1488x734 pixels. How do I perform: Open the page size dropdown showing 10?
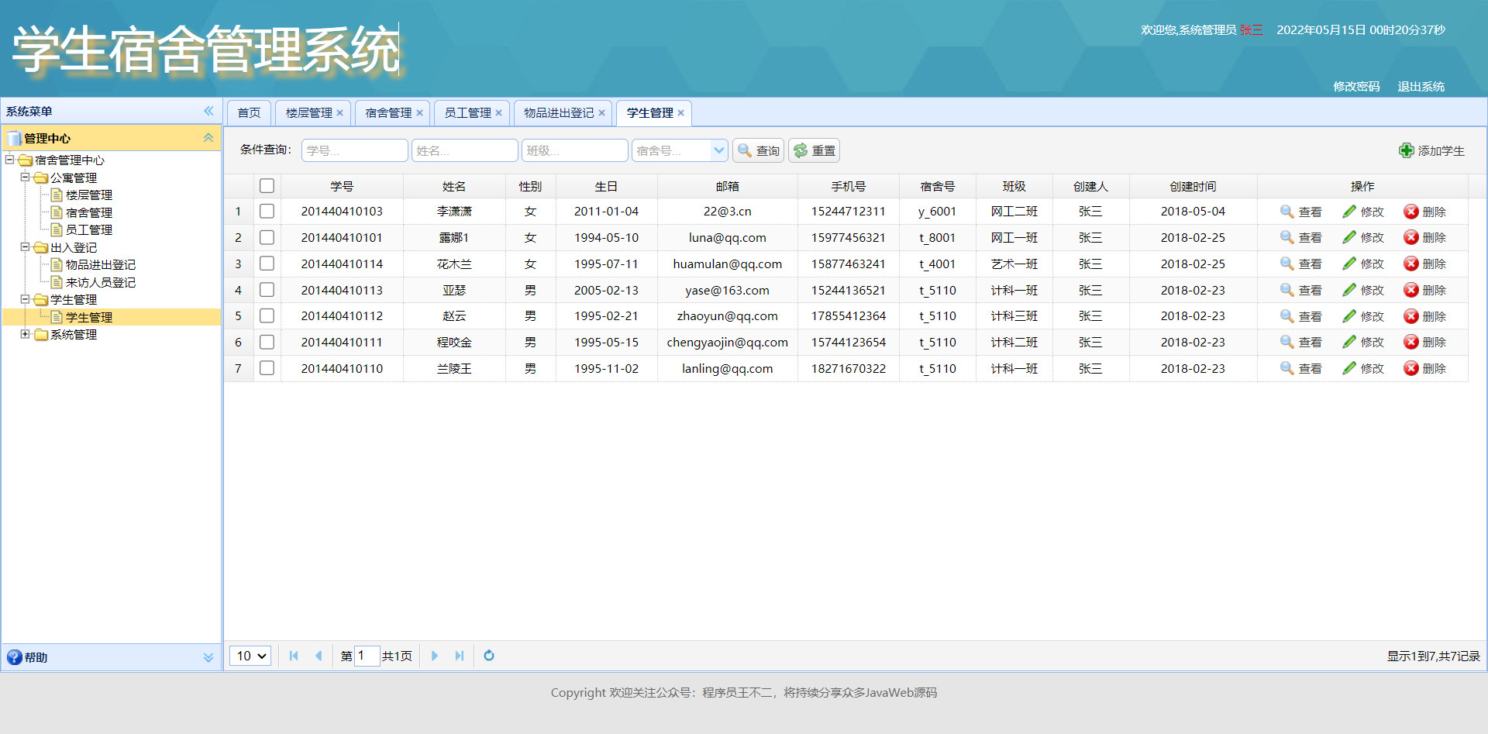pos(249,656)
